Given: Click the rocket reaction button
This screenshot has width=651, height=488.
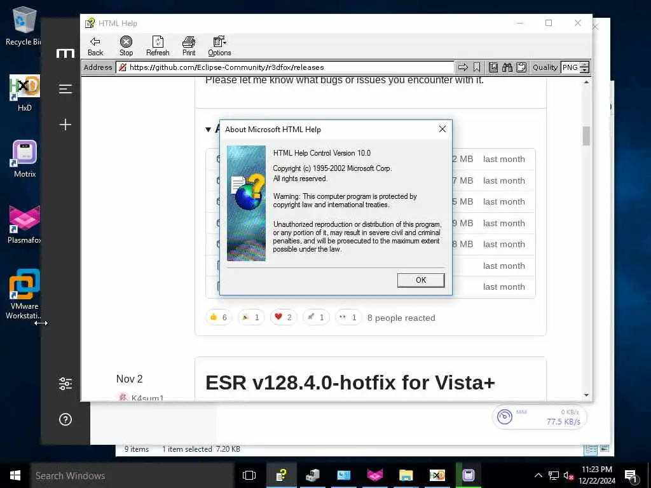Looking at the screenshot, I should tap(315, 318).
